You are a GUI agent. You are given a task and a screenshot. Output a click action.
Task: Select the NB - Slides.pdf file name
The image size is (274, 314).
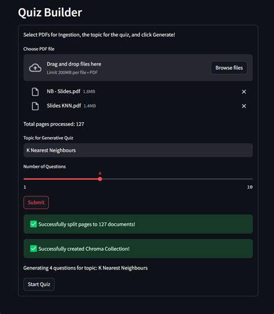click(x=64, y=91)
